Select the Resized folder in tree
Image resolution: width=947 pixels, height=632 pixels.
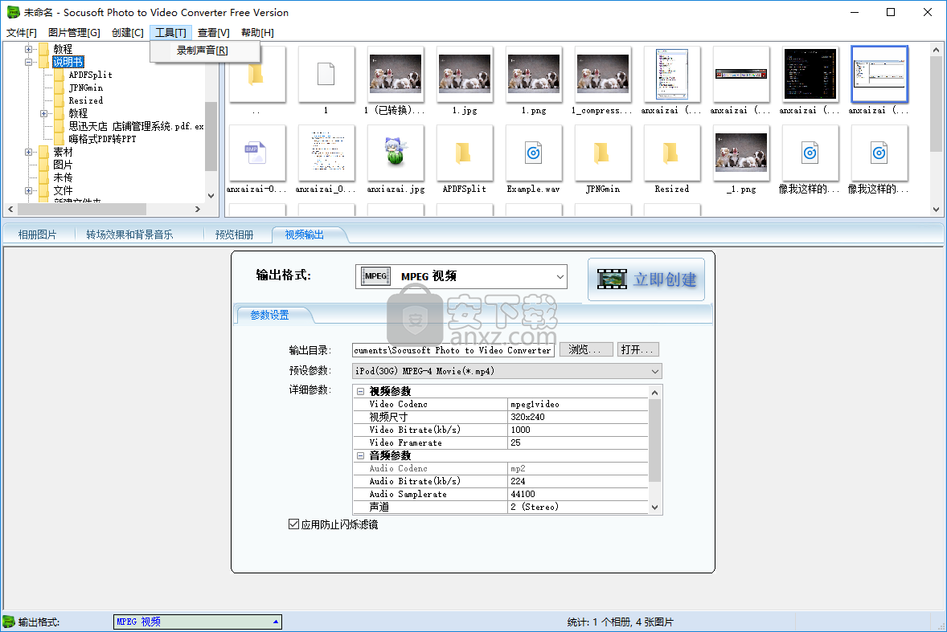[x=85, y=100]
